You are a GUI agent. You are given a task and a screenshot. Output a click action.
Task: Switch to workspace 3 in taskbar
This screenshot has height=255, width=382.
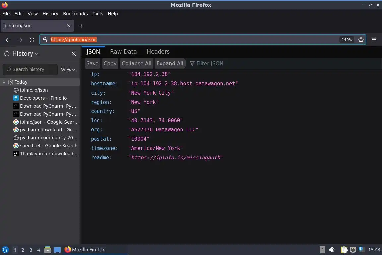tap(31, 250)
